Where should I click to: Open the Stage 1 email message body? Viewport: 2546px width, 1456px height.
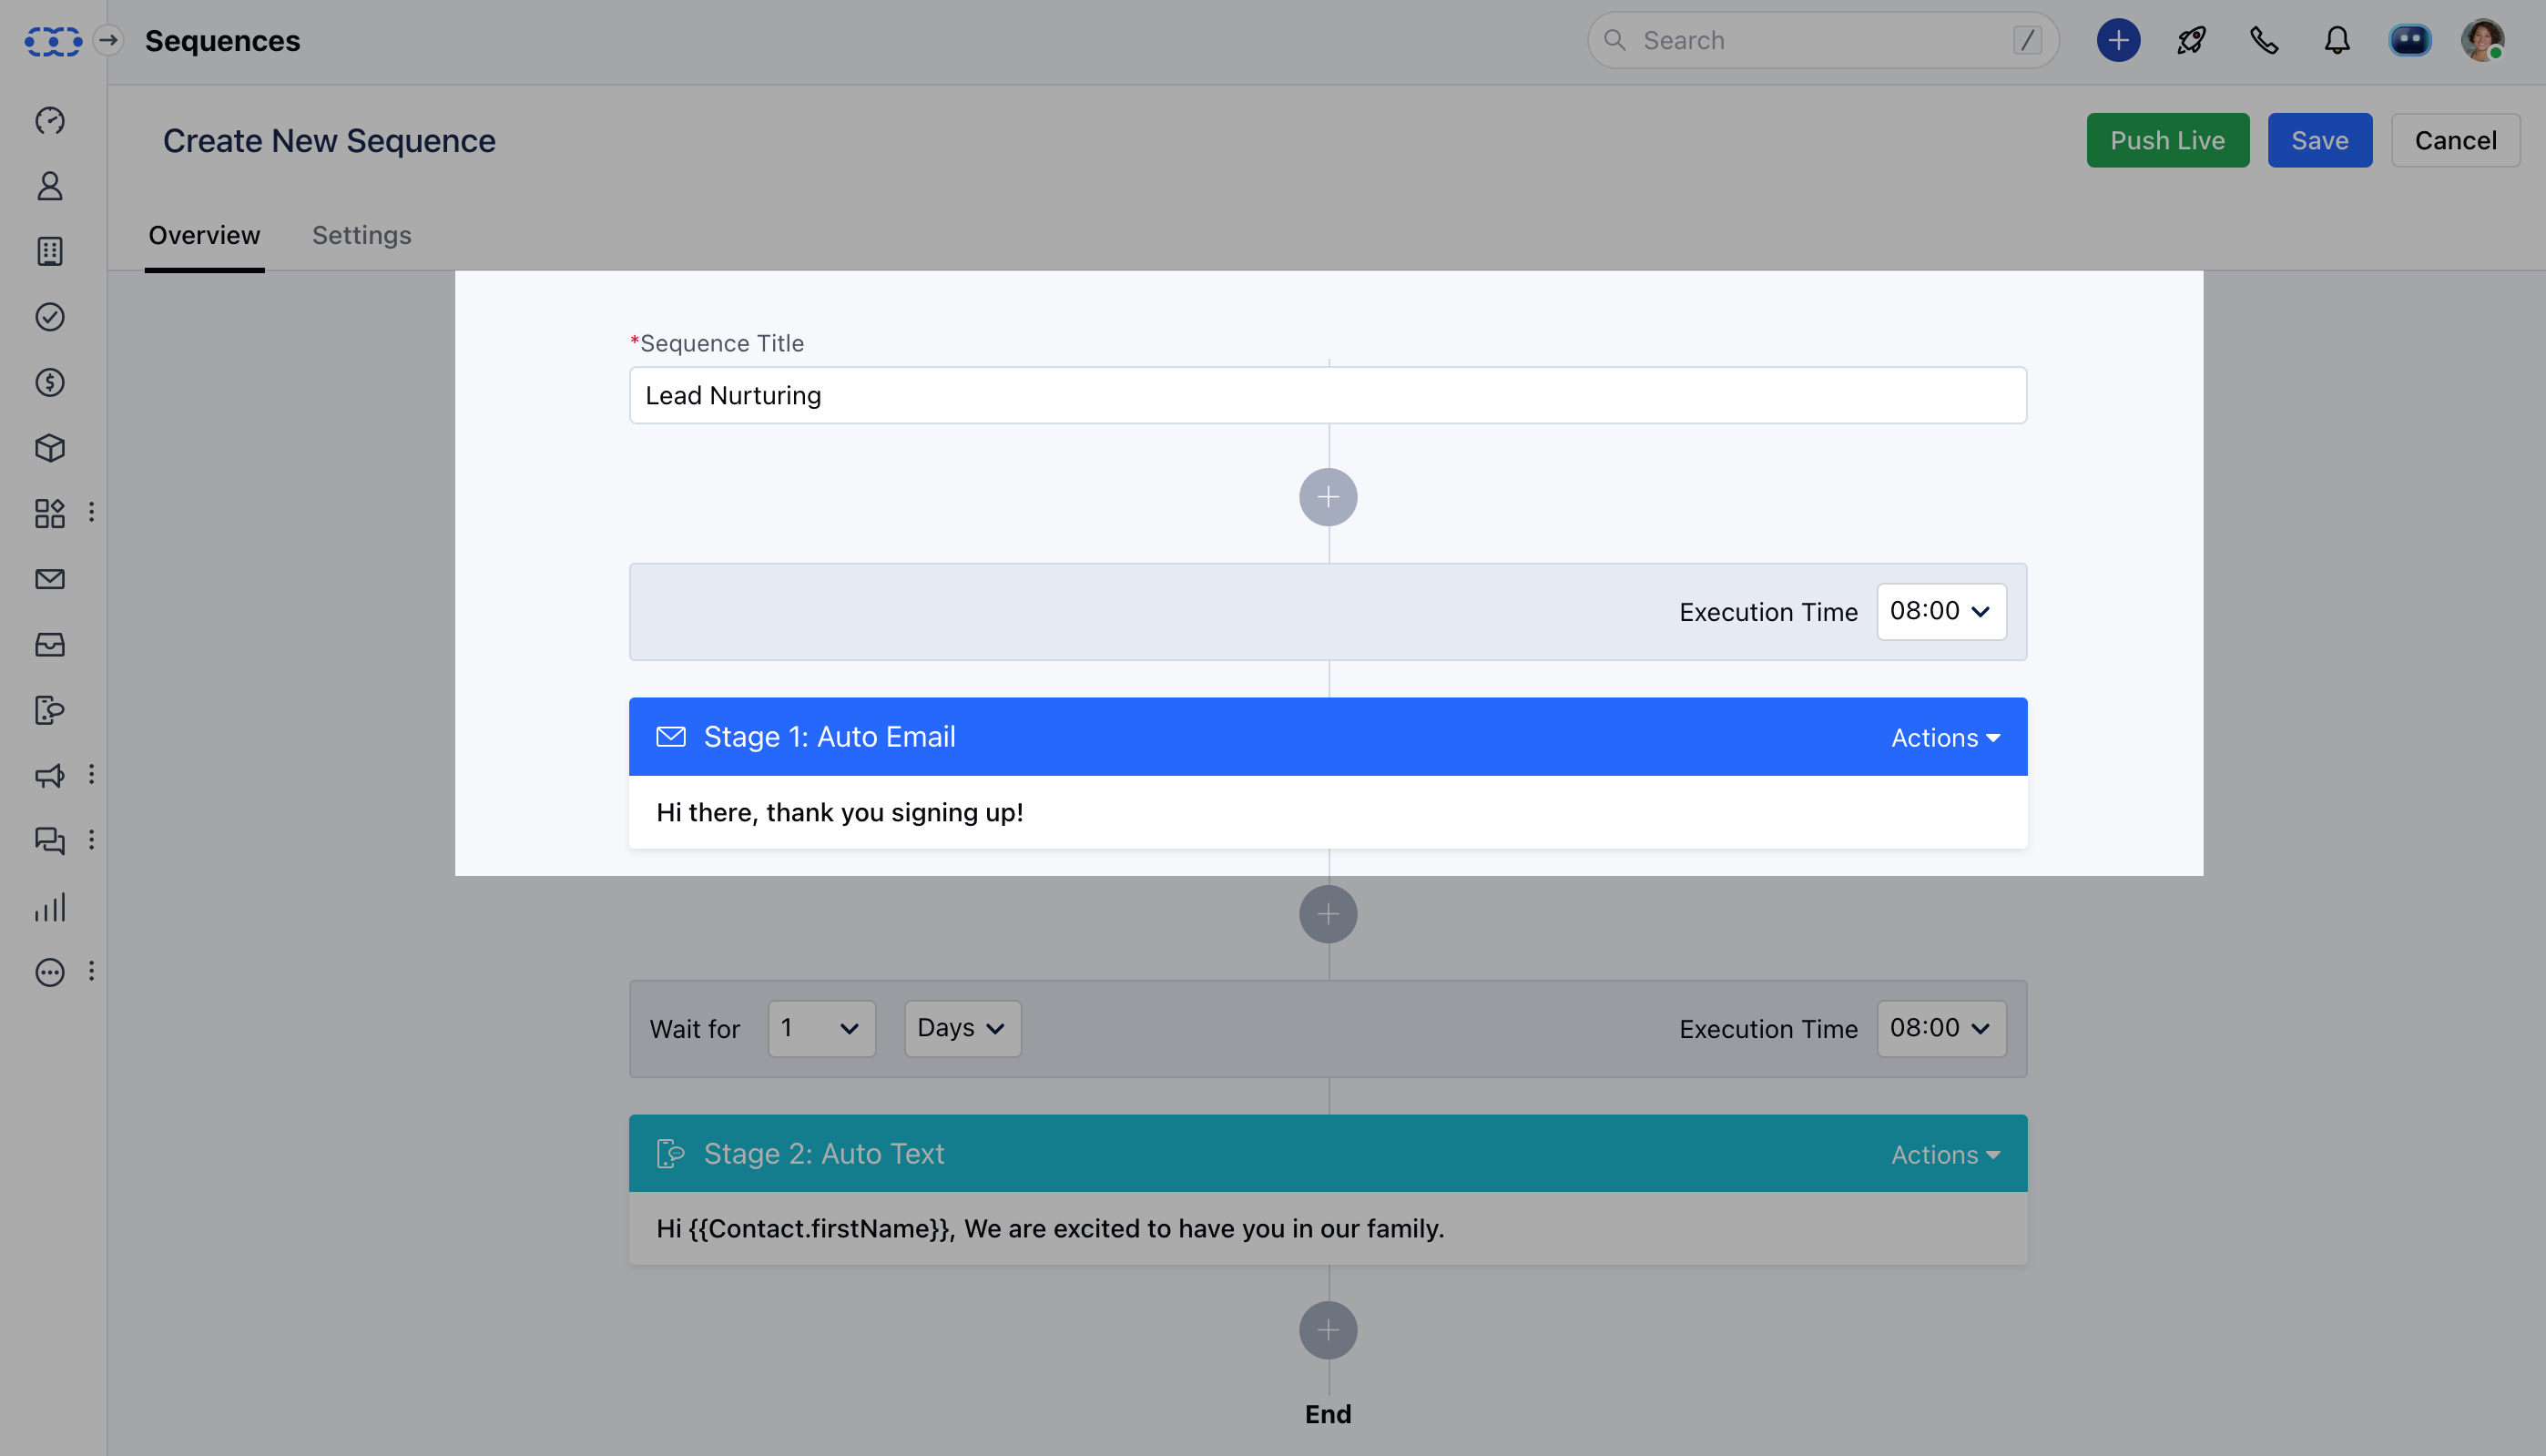1327,812
